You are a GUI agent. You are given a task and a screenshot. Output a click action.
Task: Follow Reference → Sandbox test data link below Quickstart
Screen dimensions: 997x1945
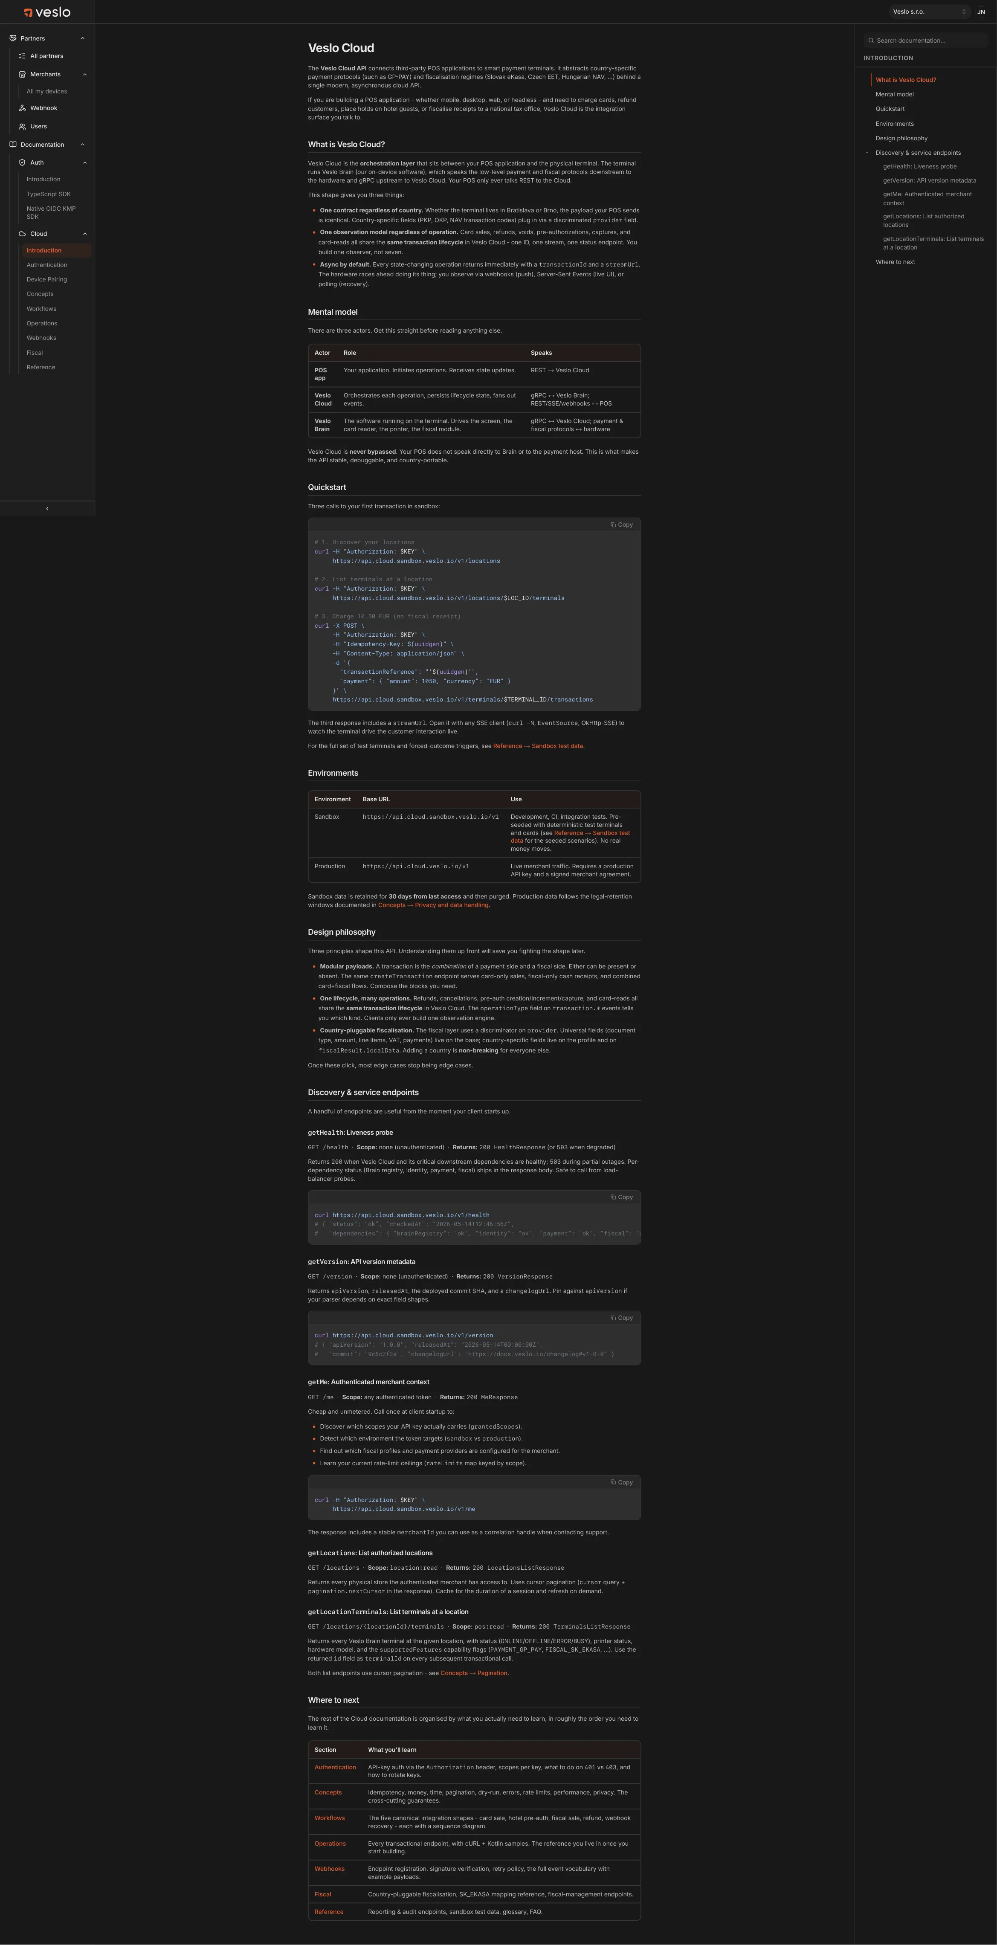click(538, 746)
